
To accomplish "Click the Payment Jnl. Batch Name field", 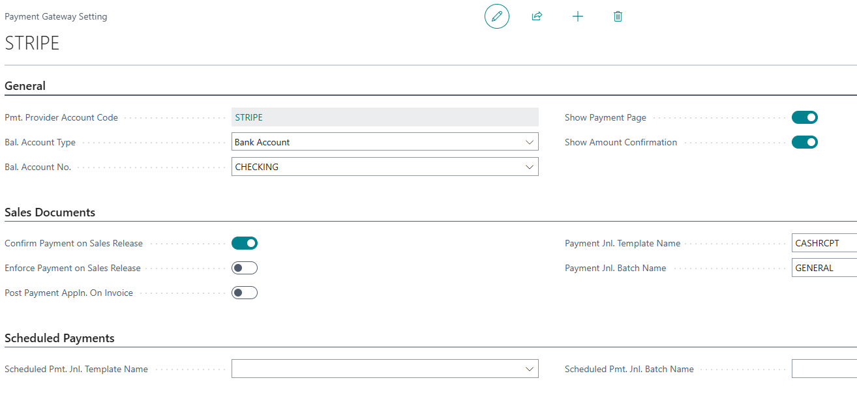I will (824, 268).
